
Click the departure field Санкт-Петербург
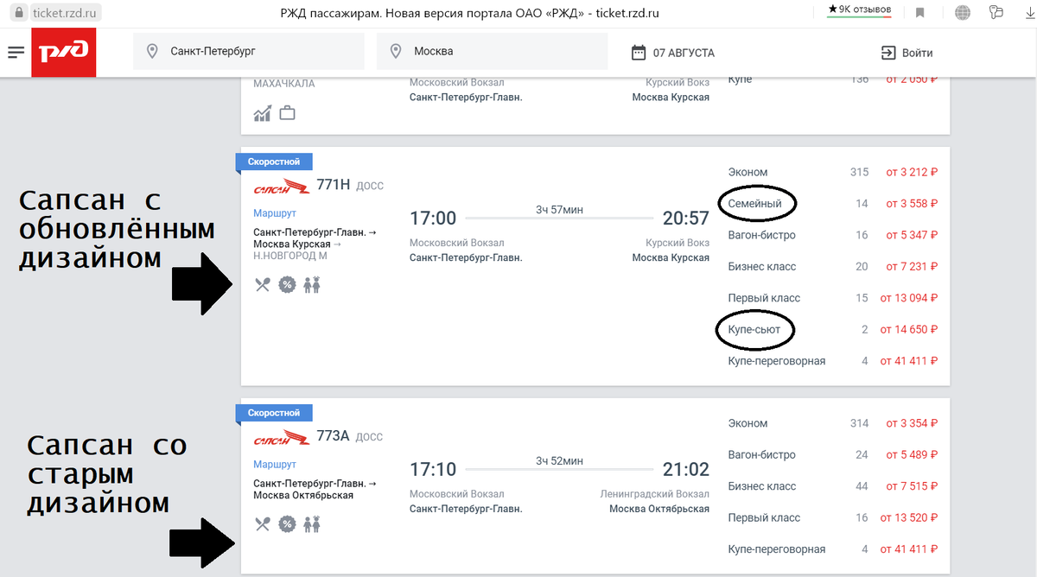(249, 52)
